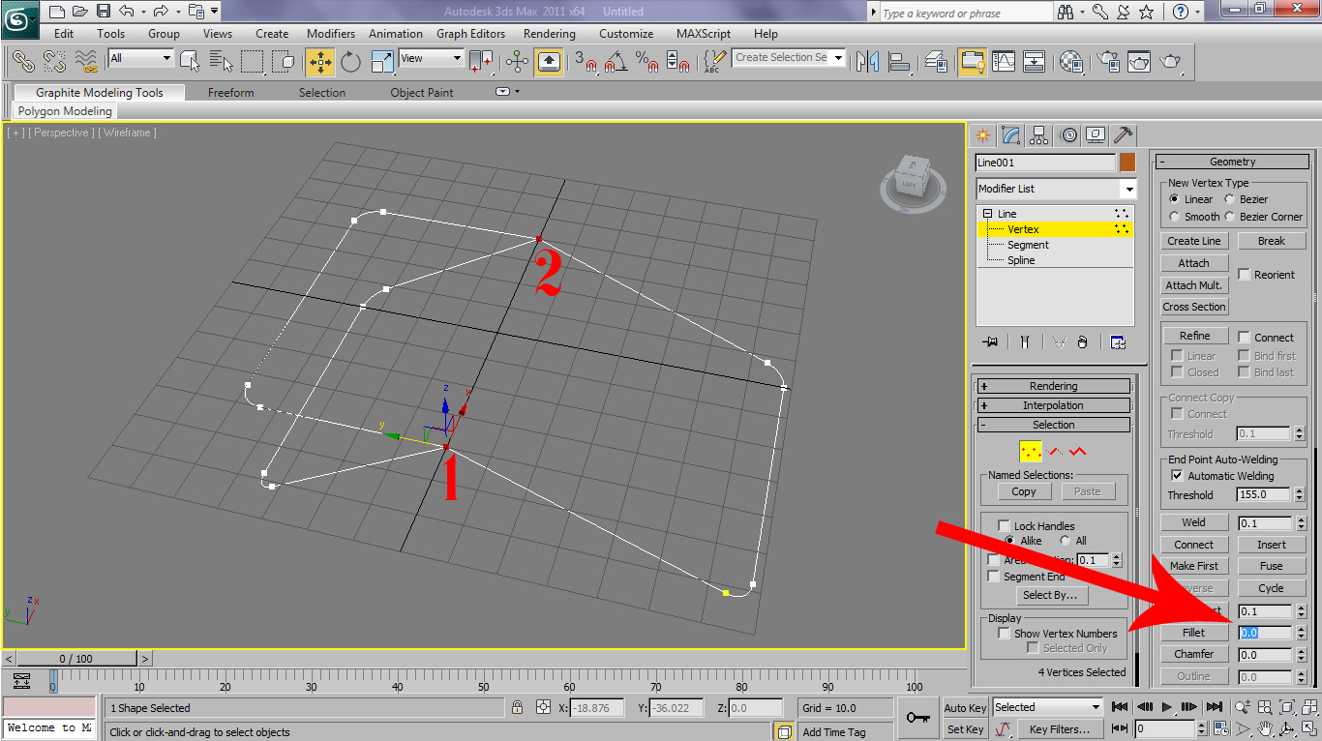Click the Pin Stack icon
Screen dimensions: 1322x741
[990, 341]
